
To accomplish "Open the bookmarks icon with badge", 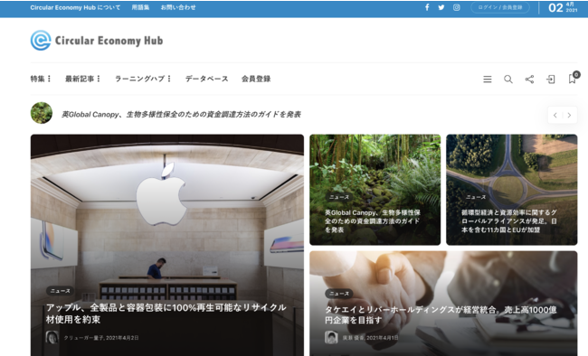I will click(x=573, y=78).
